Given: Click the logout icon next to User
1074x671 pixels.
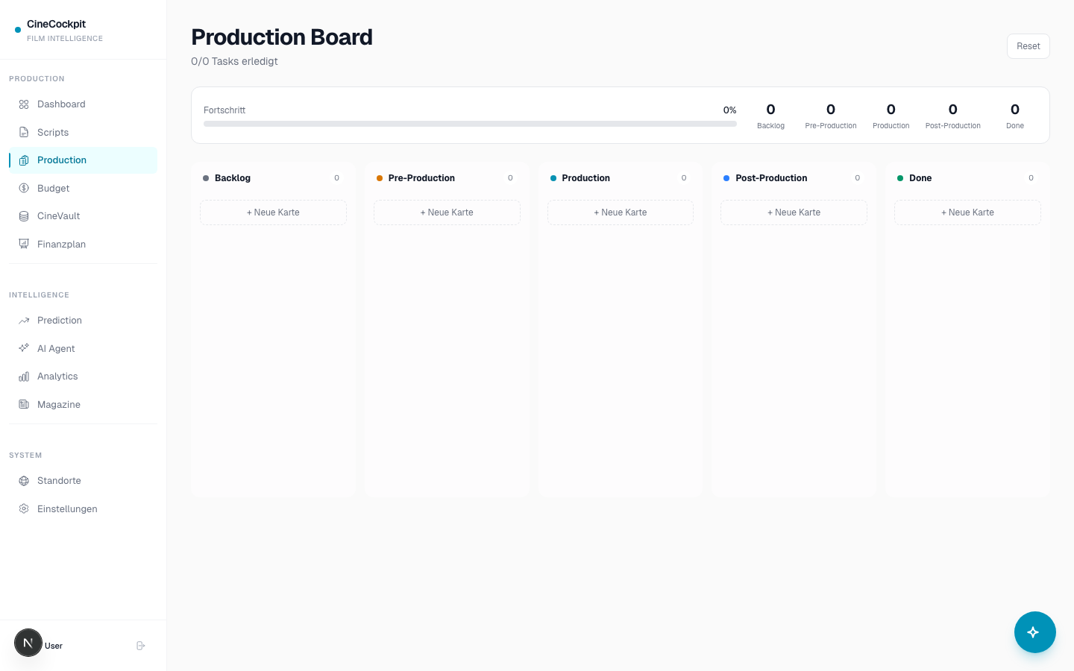Looking at the screenshot, I should click(x=140, y=646).
